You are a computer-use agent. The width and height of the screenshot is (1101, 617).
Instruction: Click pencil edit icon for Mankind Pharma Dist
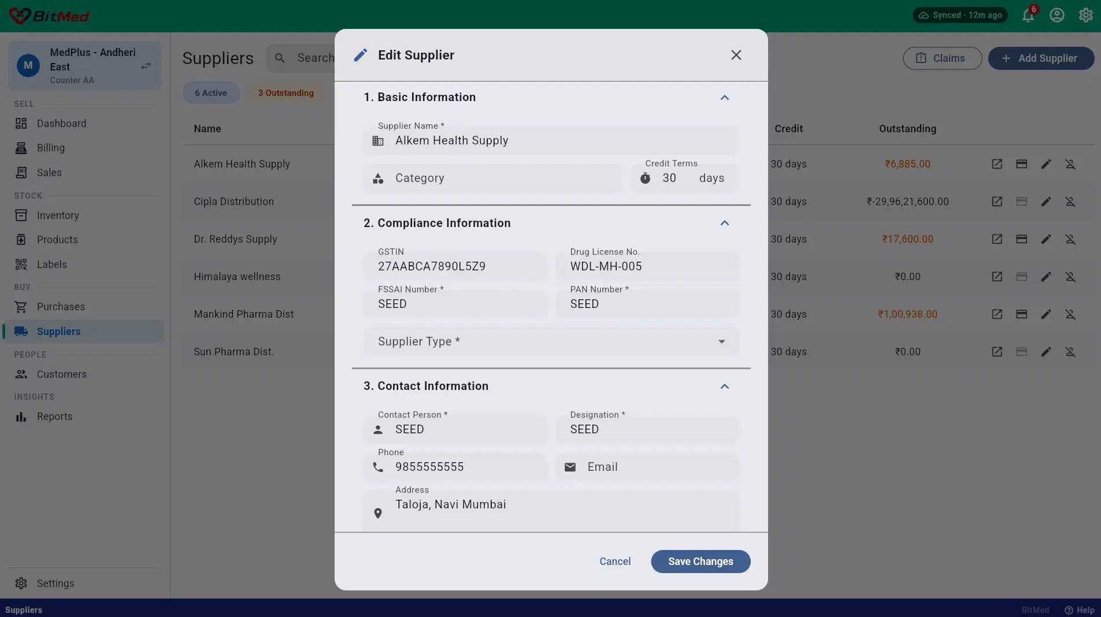[x=1046, y=314]
